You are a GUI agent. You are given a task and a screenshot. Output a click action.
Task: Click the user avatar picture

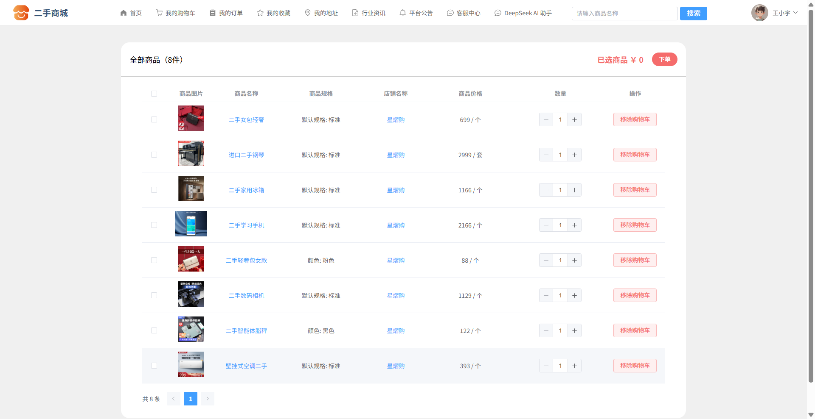click(x=759, y=13)
